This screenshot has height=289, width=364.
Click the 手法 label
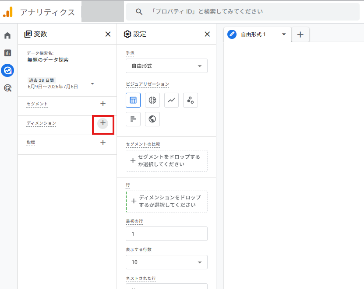[x=130, y=53]
